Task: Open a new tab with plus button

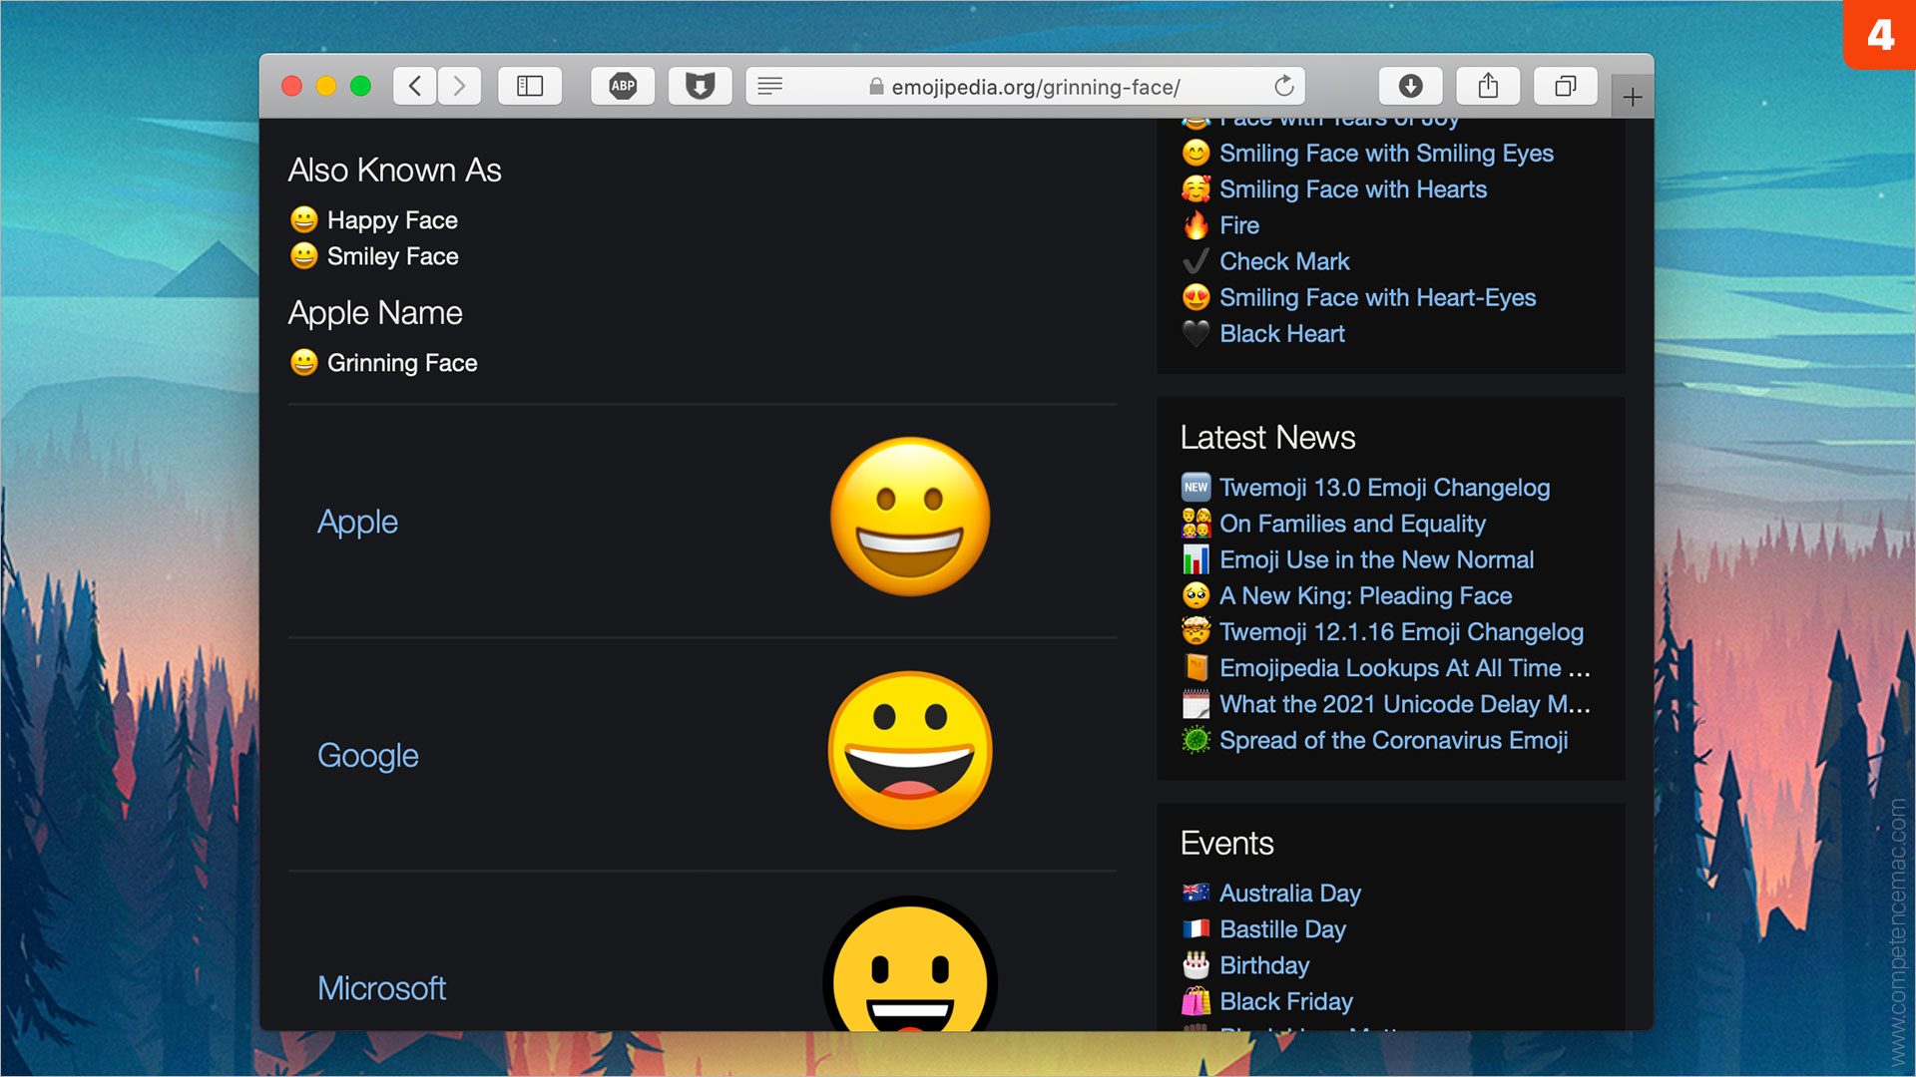Action: [x=1633, y=97]
